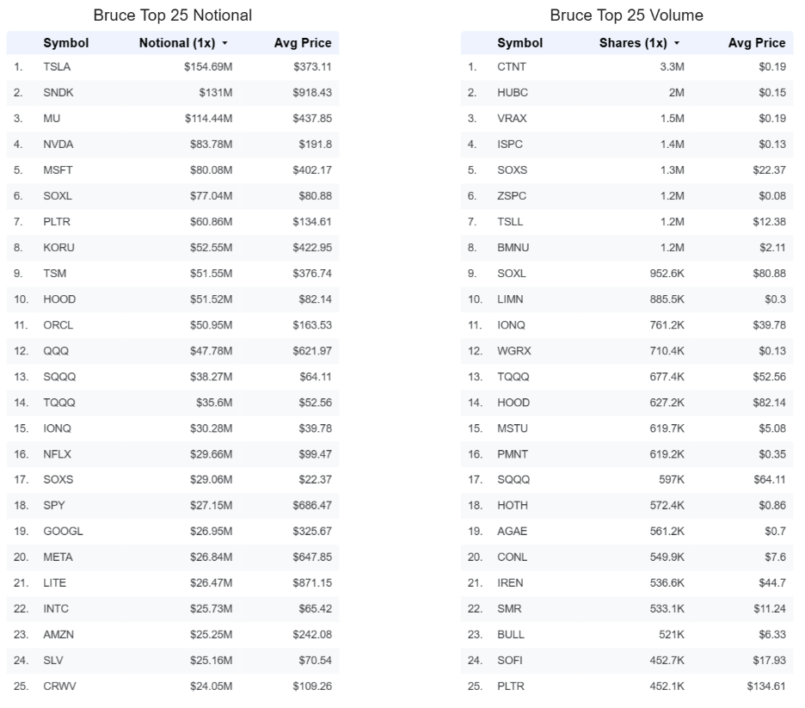
Task: Select the SOFI row in Volume table
Action: (627, 661)
